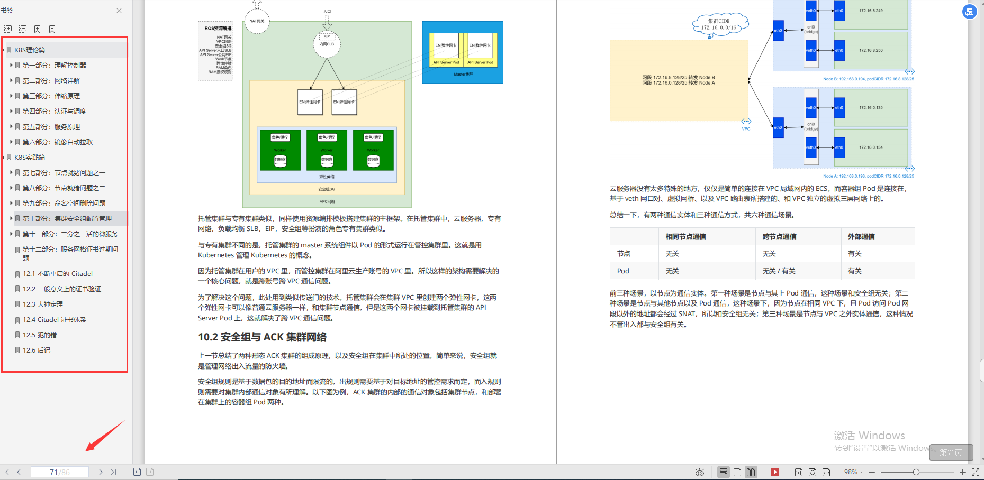The height and width of the screenshot is (480, 984).
Task: Open bookmark 12.2 一般意义上的证书验证
Action: click(62, 289)
